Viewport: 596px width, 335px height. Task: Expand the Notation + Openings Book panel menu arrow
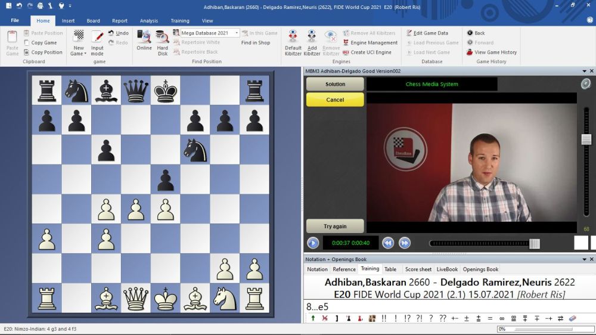(x=584, y=259)
